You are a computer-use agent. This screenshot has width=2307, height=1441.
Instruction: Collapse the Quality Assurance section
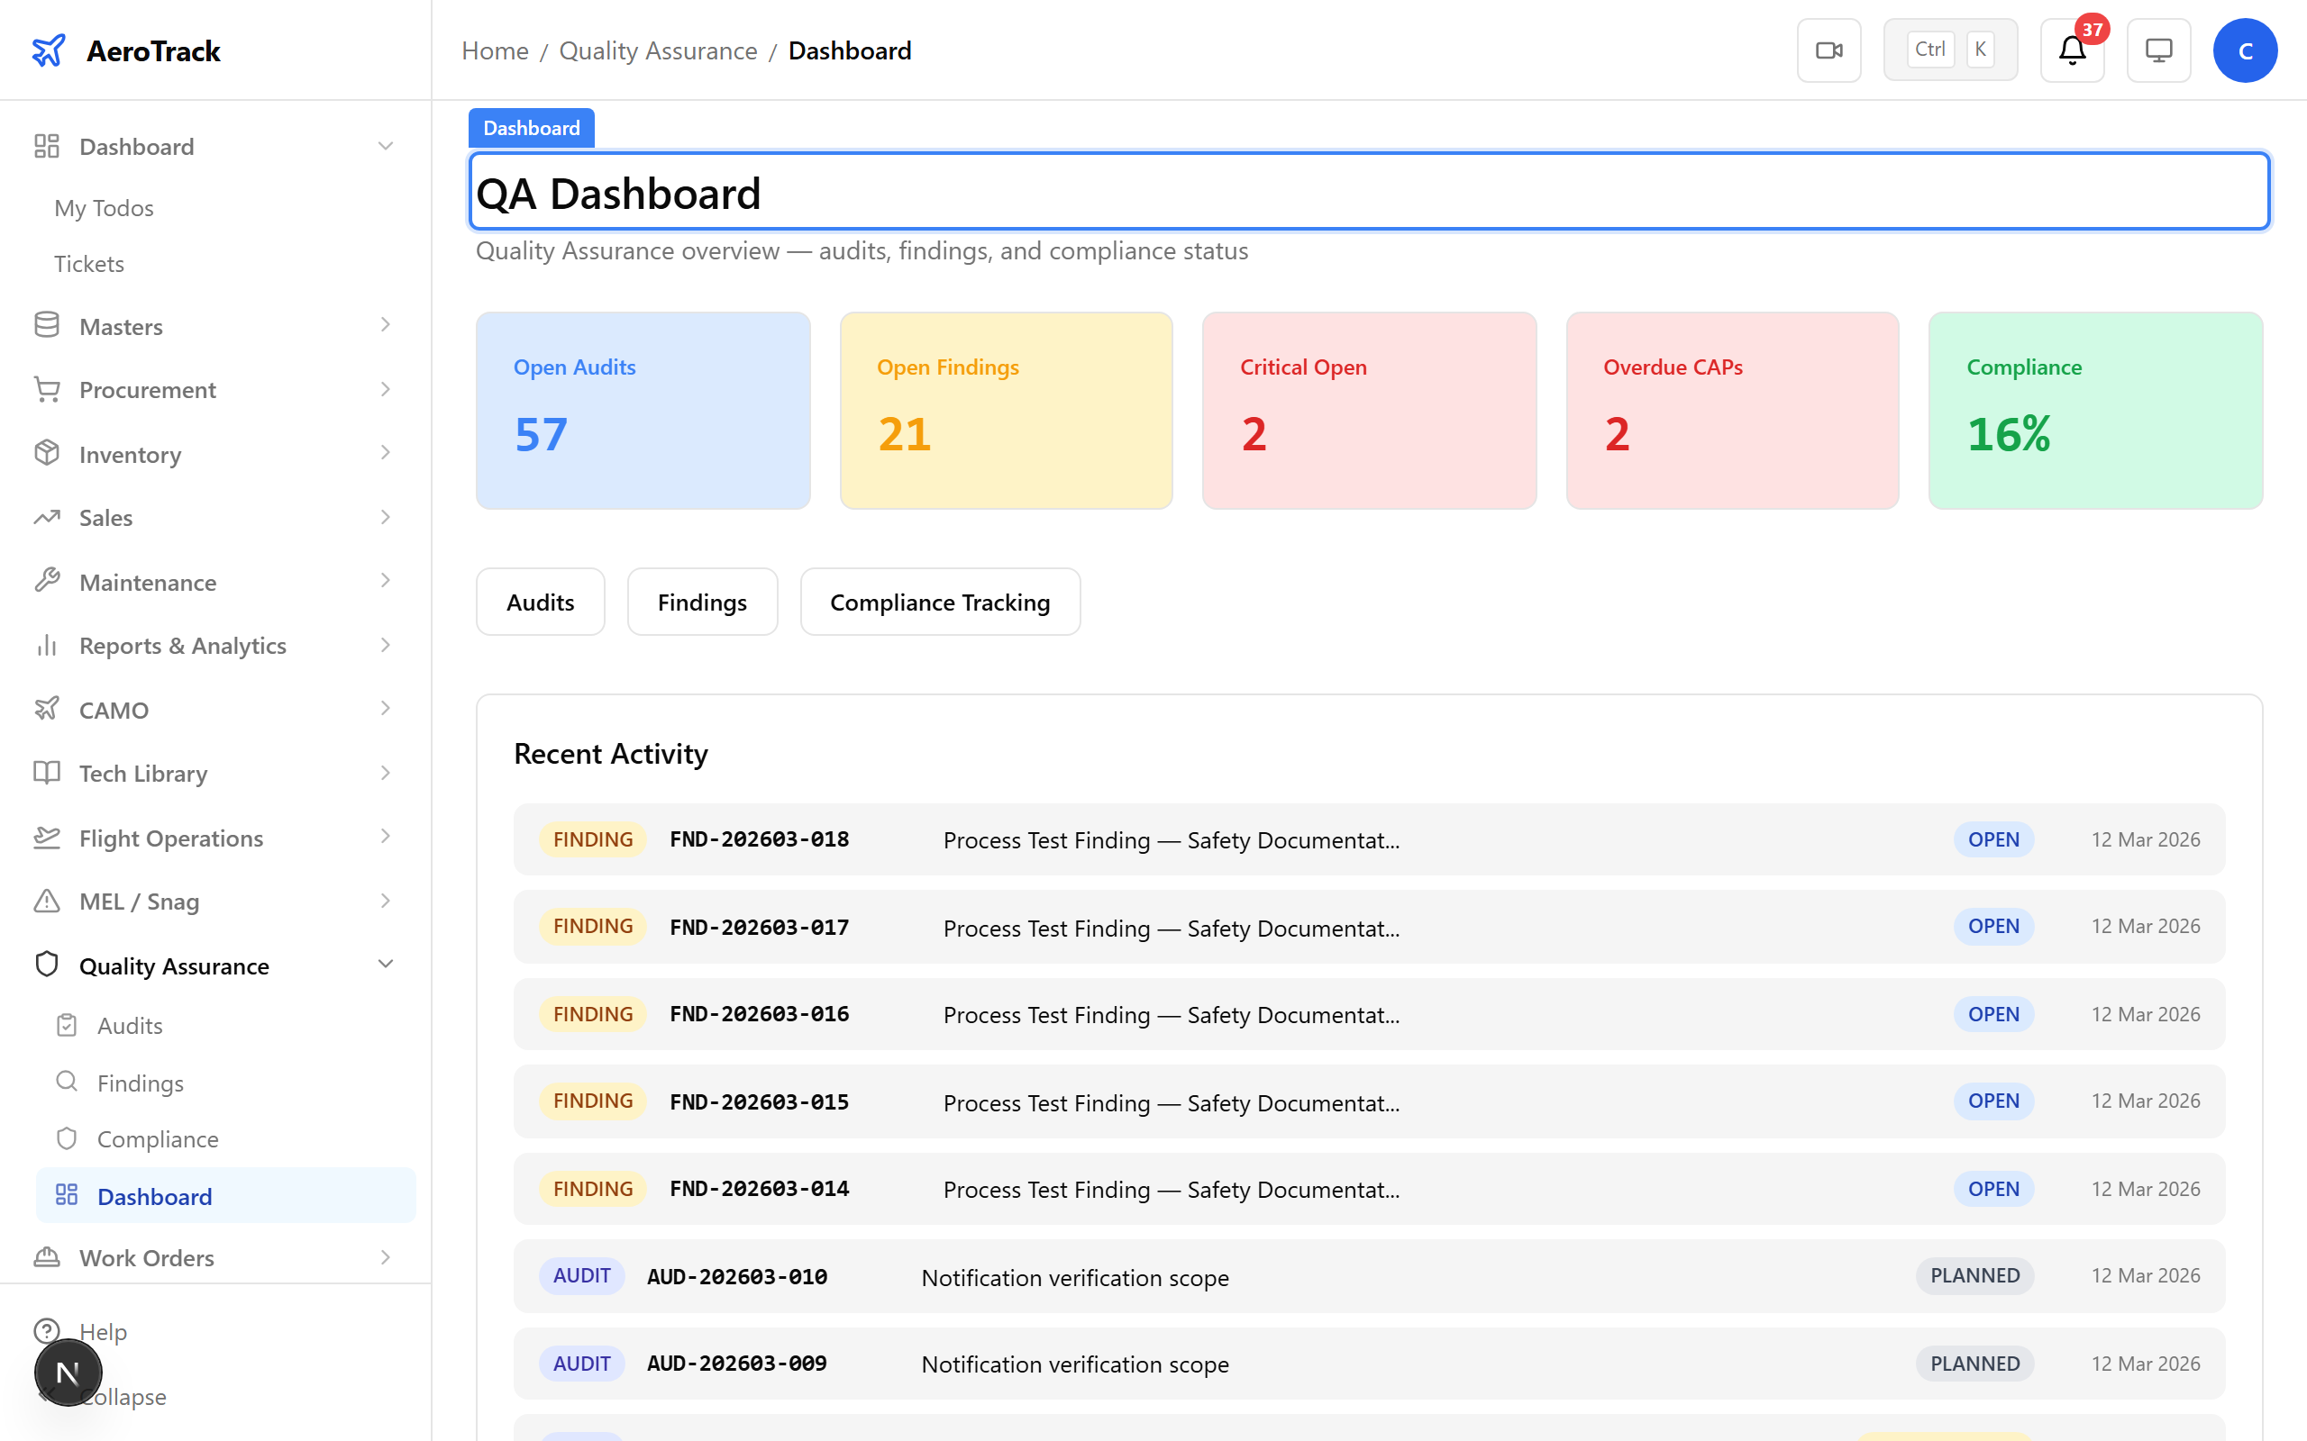(x=385, y=964)
